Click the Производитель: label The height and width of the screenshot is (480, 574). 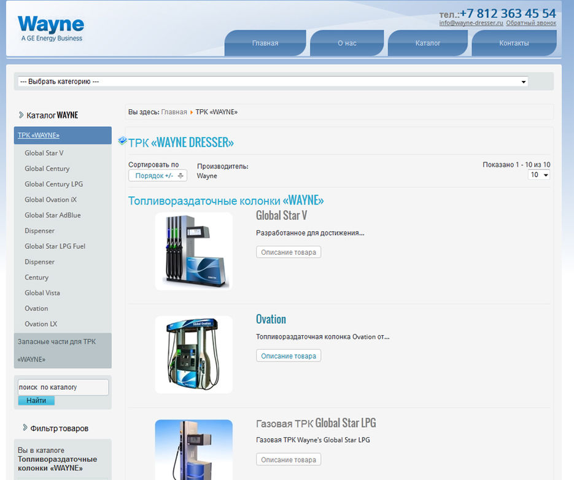pyautogui.click(x=223, y=166)
